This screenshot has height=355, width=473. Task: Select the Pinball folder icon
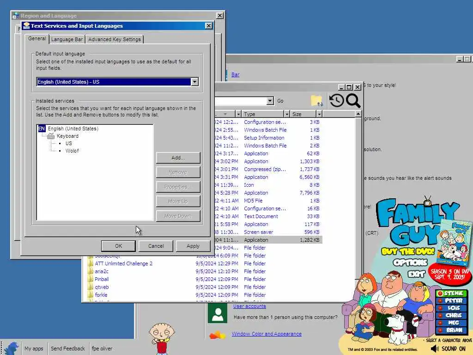point(90,279)
